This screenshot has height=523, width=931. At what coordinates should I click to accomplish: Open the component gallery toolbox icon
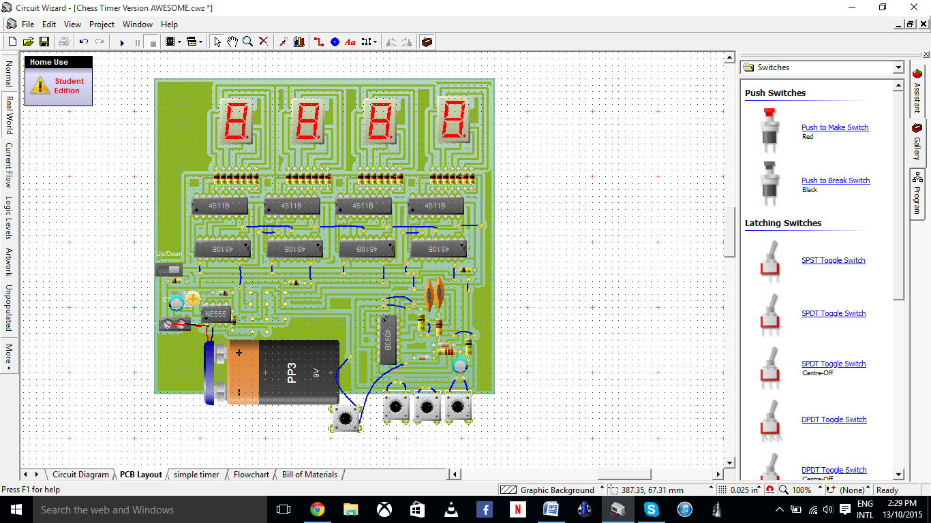click(427, 42)
